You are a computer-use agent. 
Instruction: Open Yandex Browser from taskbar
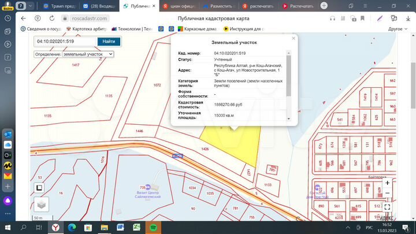pyautogui.click(x=55, y=228)
